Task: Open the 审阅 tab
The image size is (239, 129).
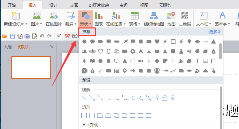Action: click(x=123, y=5)
